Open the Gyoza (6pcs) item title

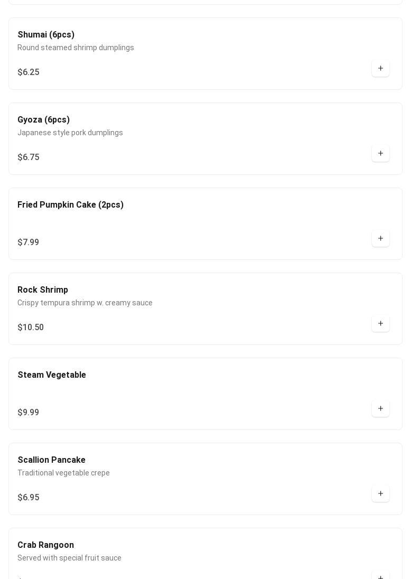click(43, 119)
